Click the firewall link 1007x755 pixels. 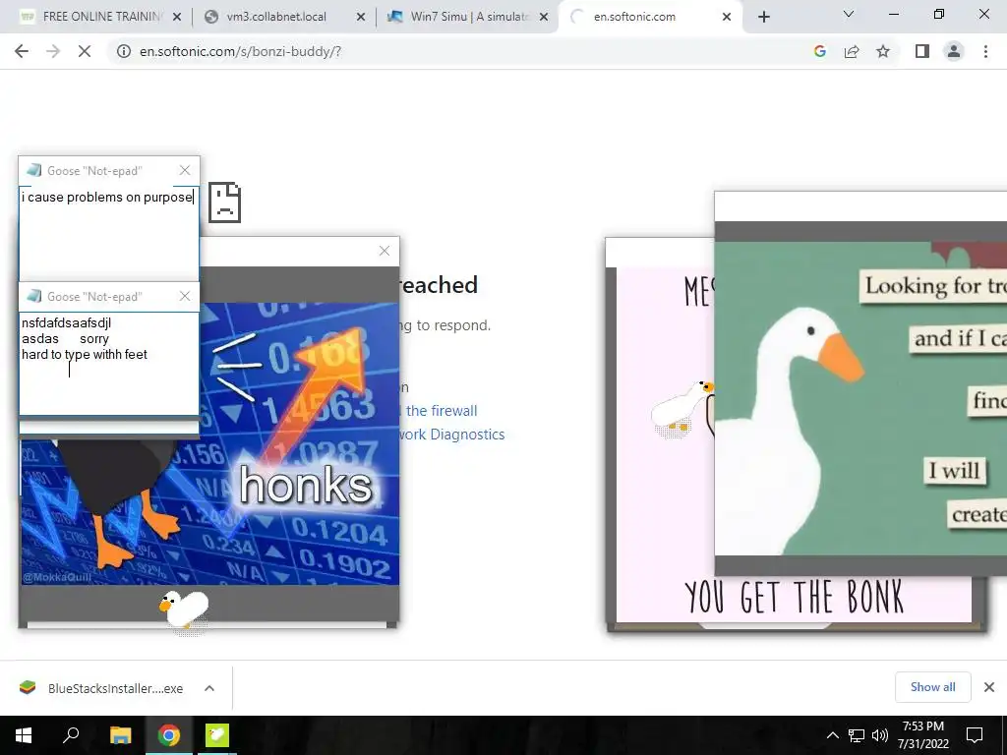click(442, 411)
